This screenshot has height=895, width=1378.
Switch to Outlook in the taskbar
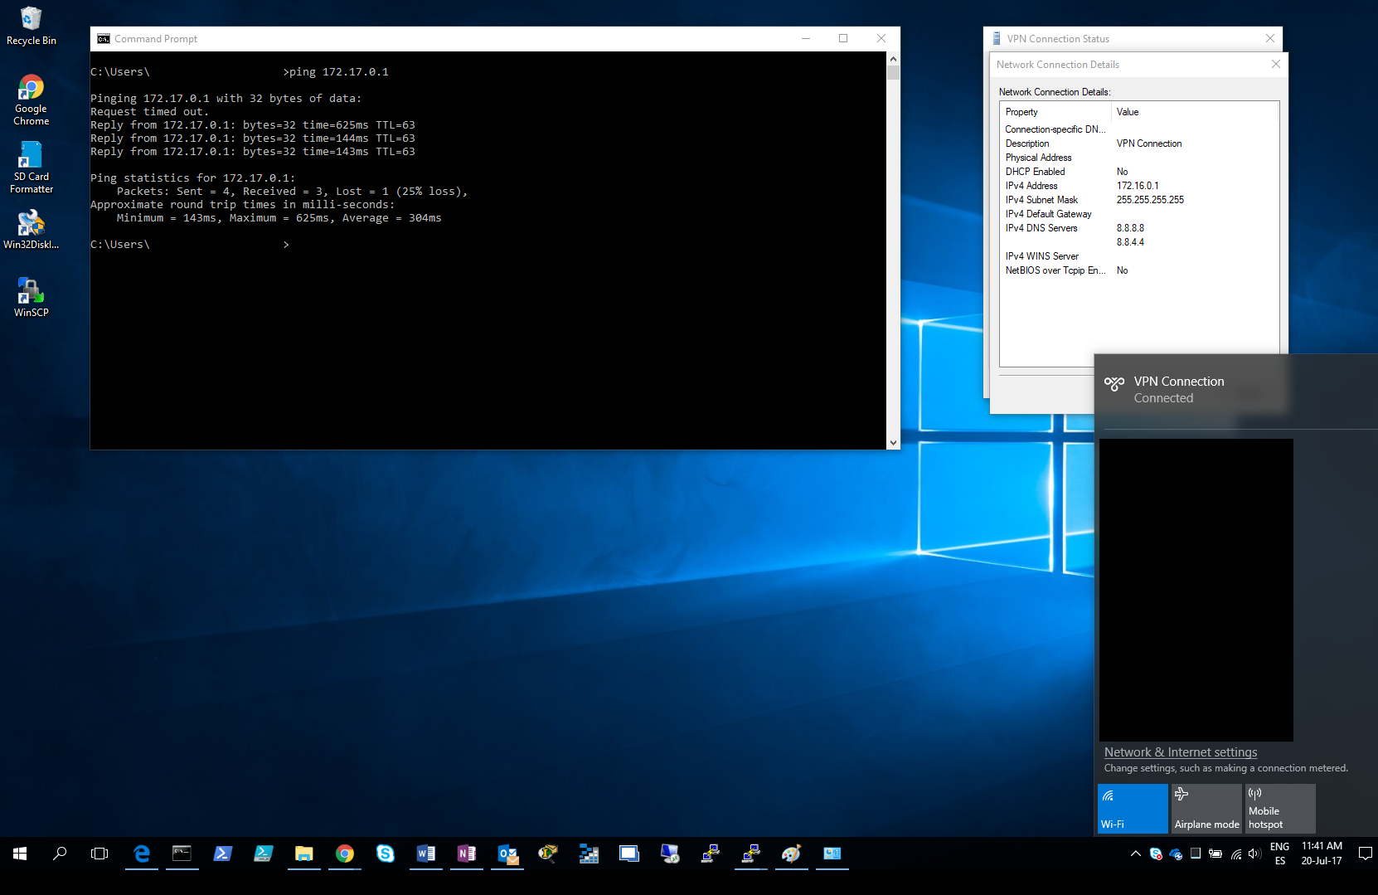click(x=507, y=854)
